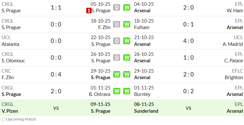The width and height of the screenshot is (244, 125).
Task: Open the D badge for Atalanta vs S. Prague
Action: (x=117, y=41)
